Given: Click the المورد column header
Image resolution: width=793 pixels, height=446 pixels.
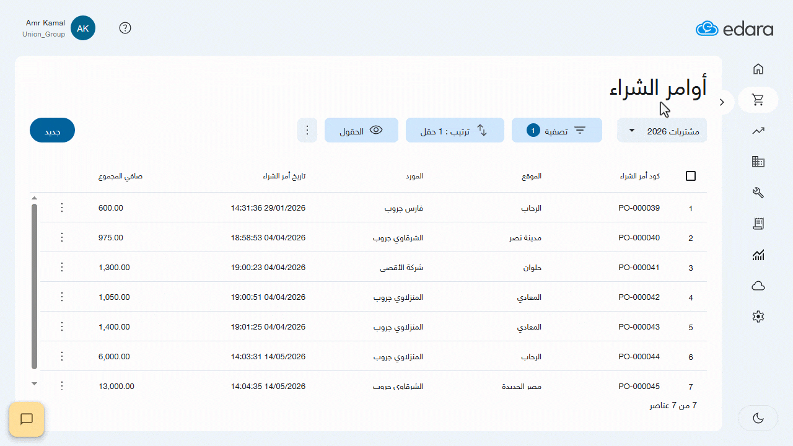Looking at the screenshot, I should [x=415, y=176].
